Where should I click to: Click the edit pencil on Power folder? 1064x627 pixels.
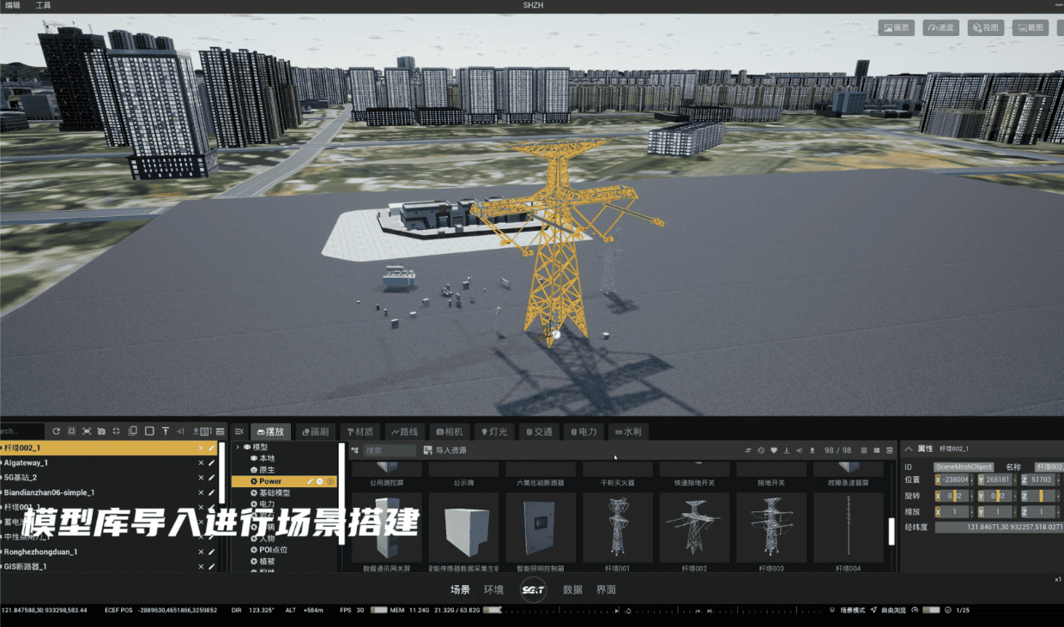pyautogui.click(x=310, y=482)
